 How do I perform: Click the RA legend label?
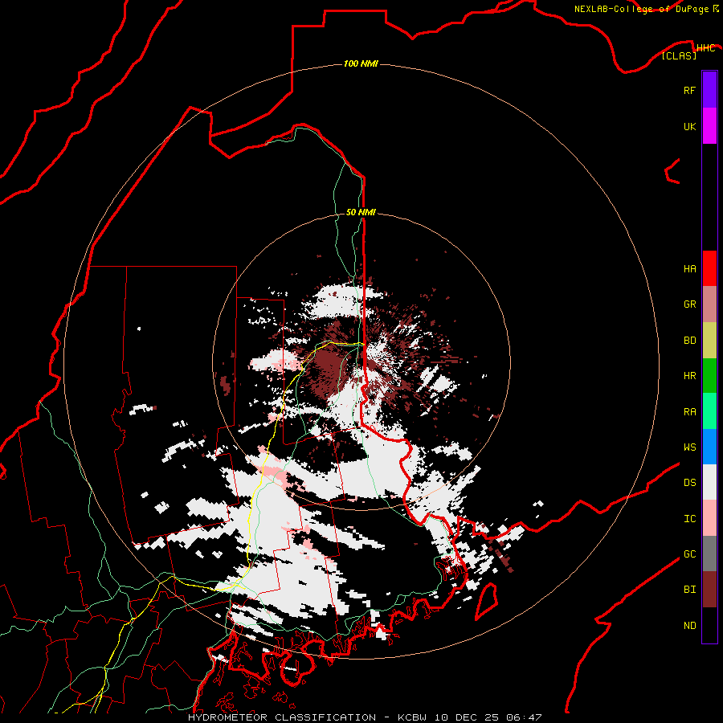click(689, 412)
